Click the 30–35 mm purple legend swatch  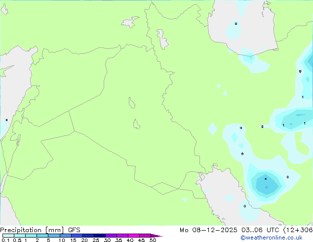click(111, 236)
